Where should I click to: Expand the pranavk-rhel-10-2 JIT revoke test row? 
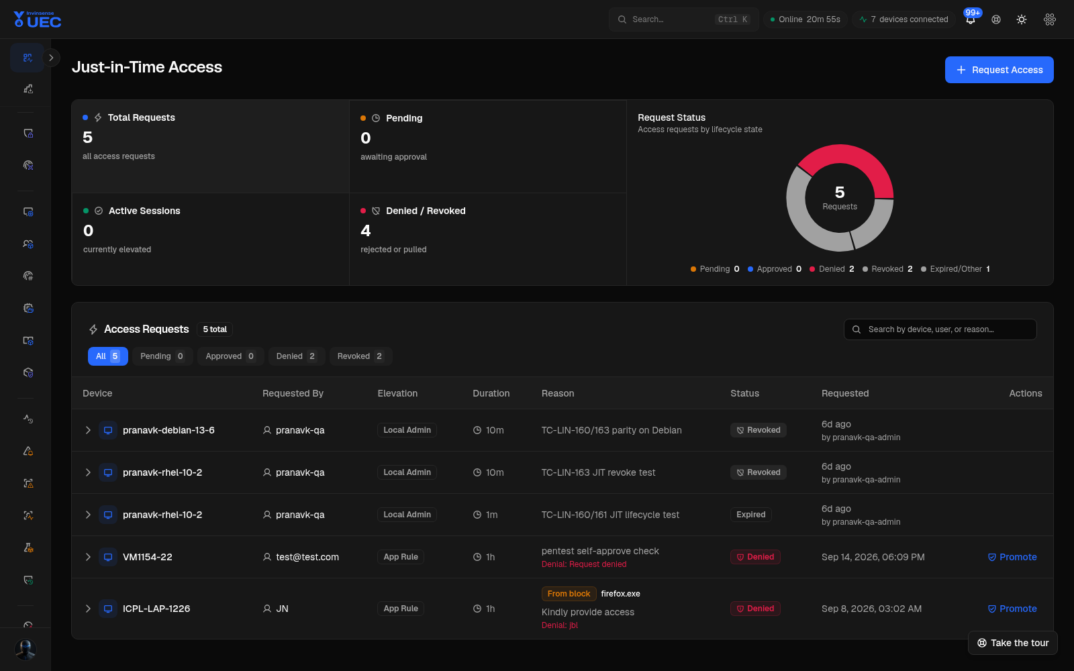click(x=88, y=472)
